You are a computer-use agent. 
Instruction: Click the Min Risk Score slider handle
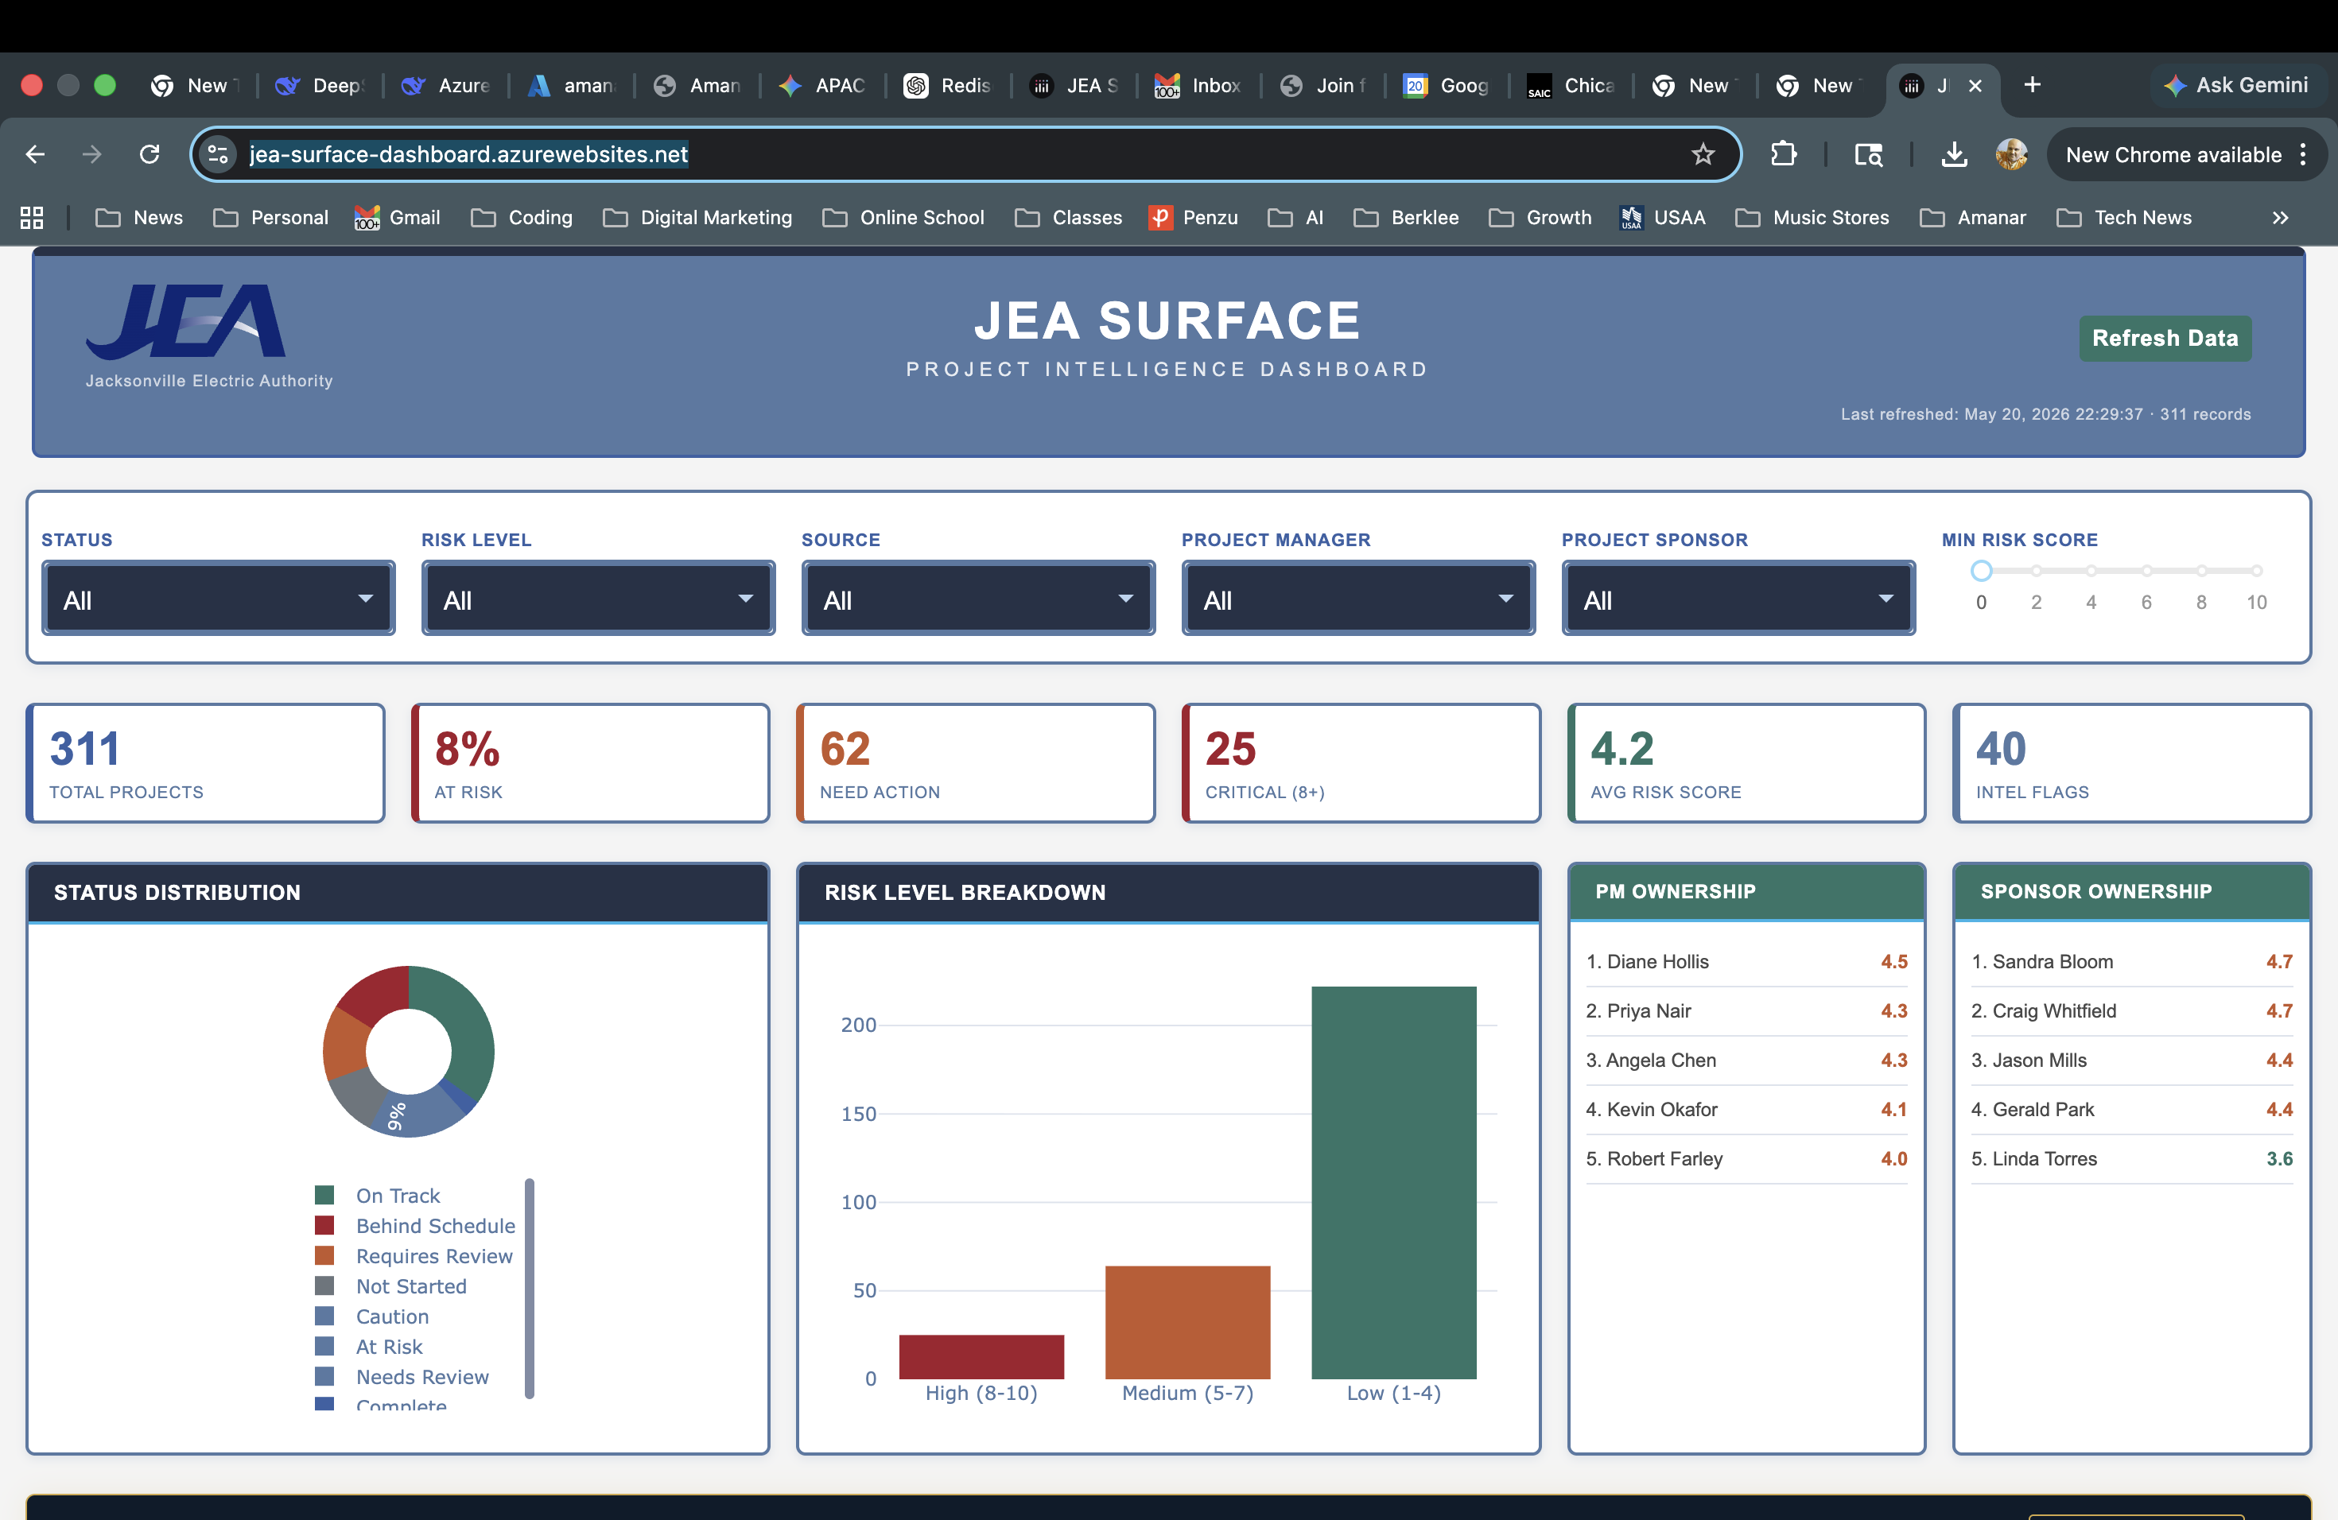coord(1982,571)
